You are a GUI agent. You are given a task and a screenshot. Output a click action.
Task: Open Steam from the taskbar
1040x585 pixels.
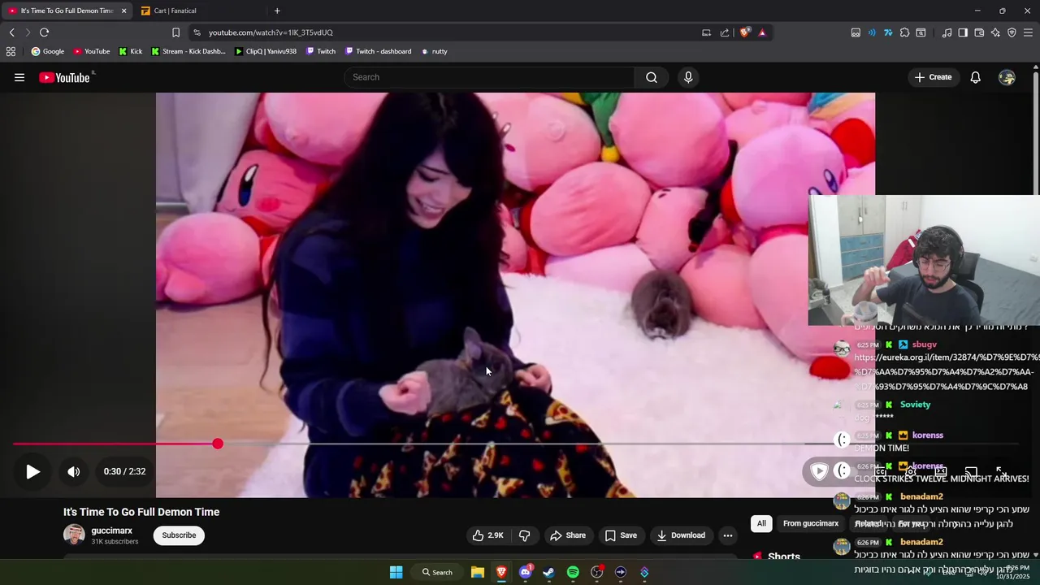[548, 572]
